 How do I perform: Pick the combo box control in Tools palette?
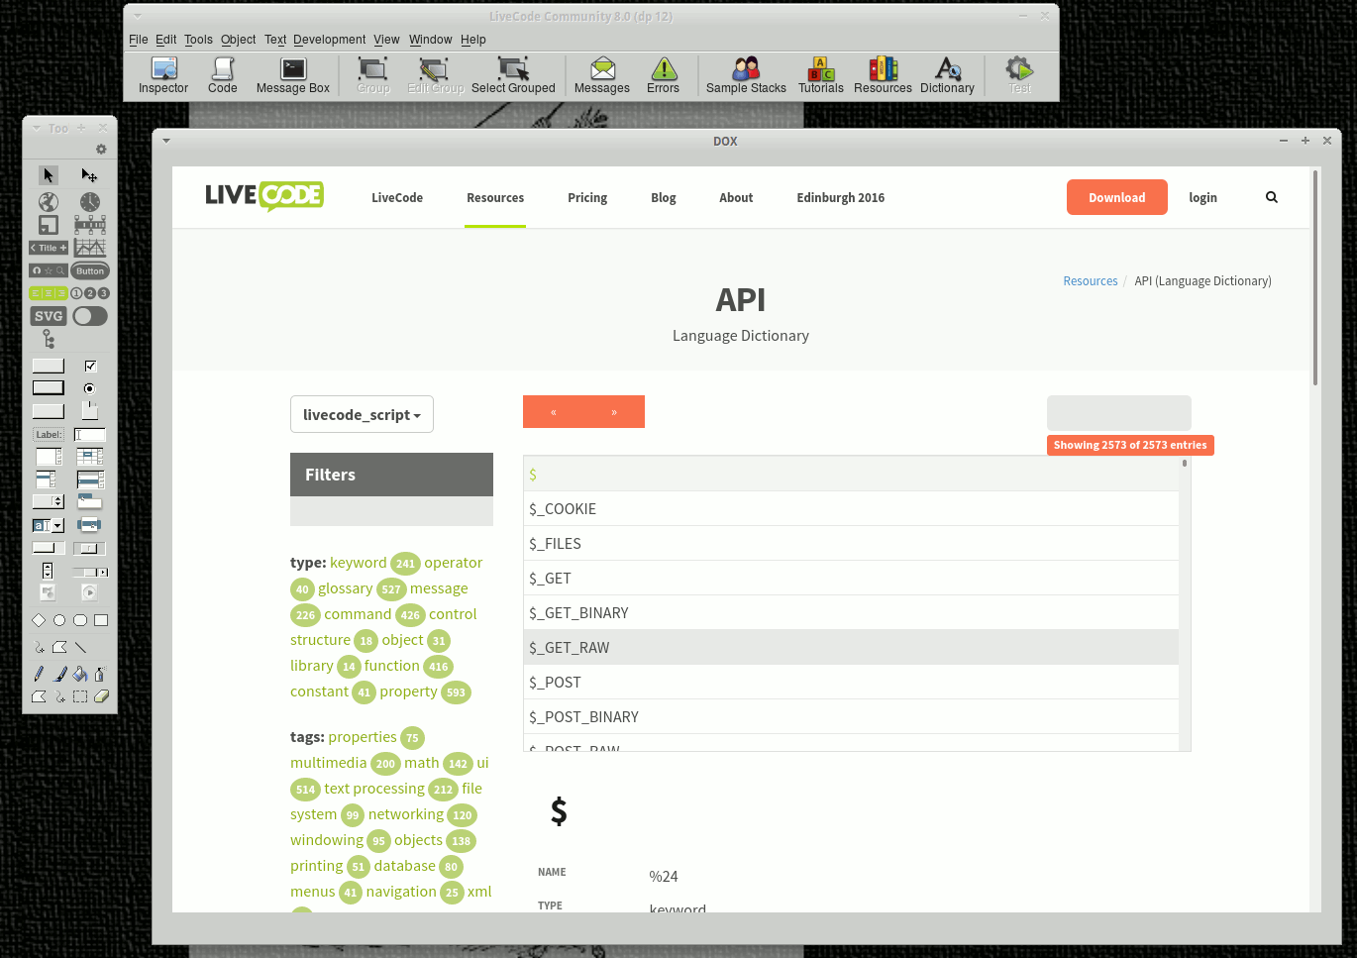(x=49, y=525)
